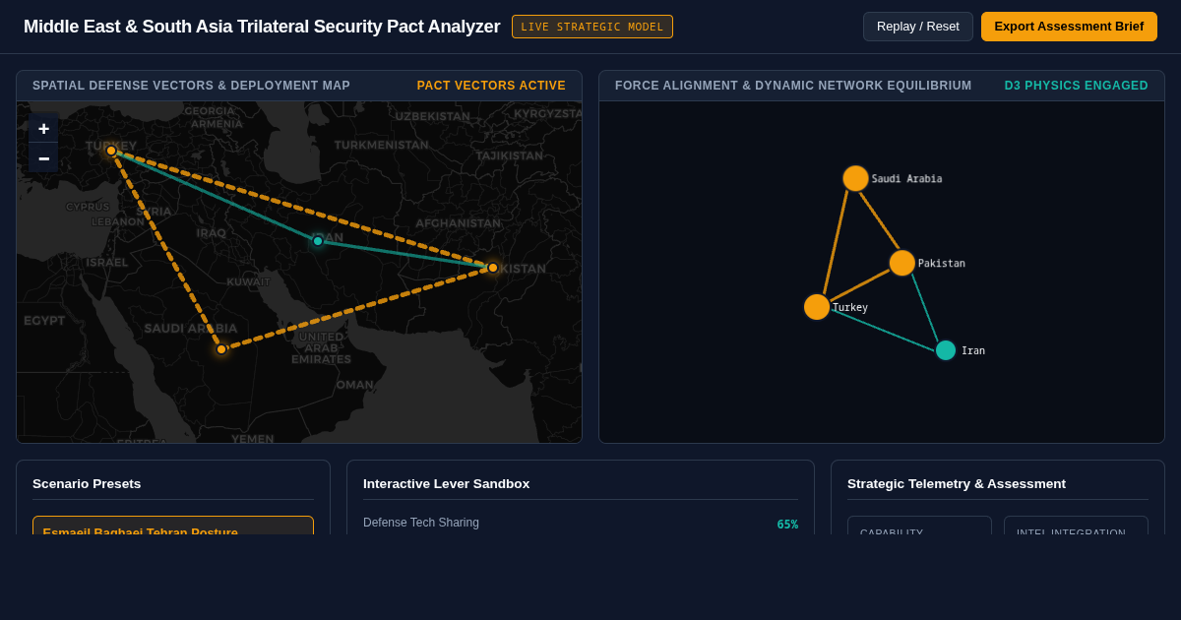Screen dimensions: 1181x620
Task: Export the assessment brief
Action: pos(1069,27)
